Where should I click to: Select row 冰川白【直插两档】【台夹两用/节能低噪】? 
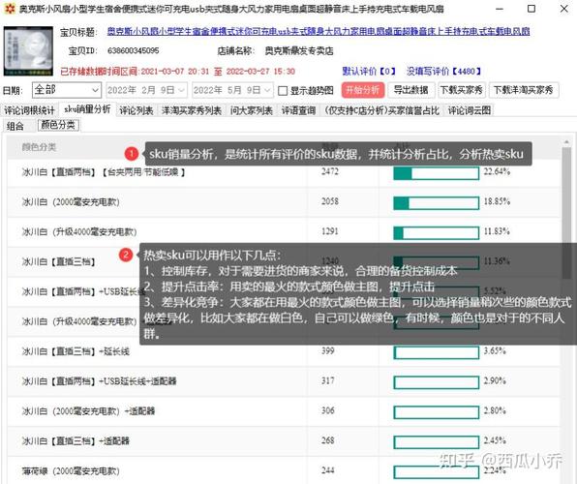coord(284,172)
